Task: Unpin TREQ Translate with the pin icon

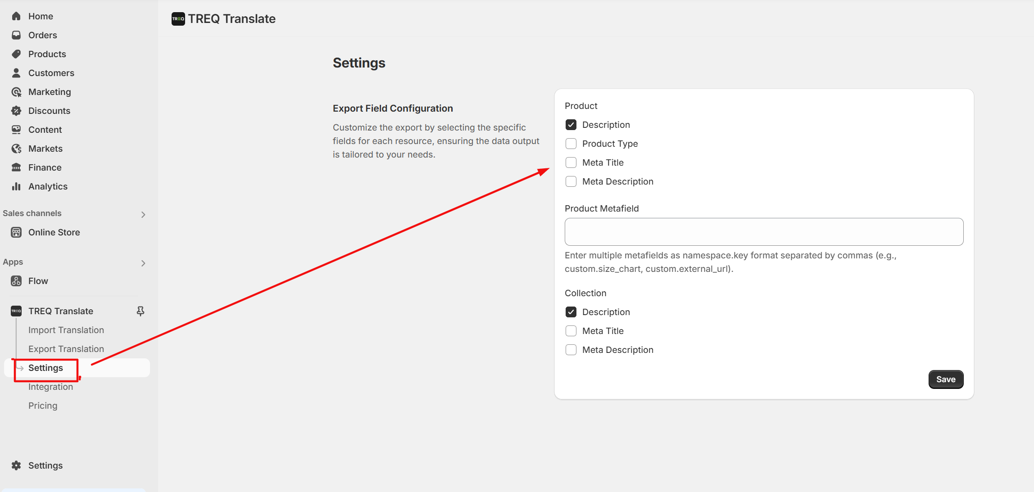Action: coord(141,311)
